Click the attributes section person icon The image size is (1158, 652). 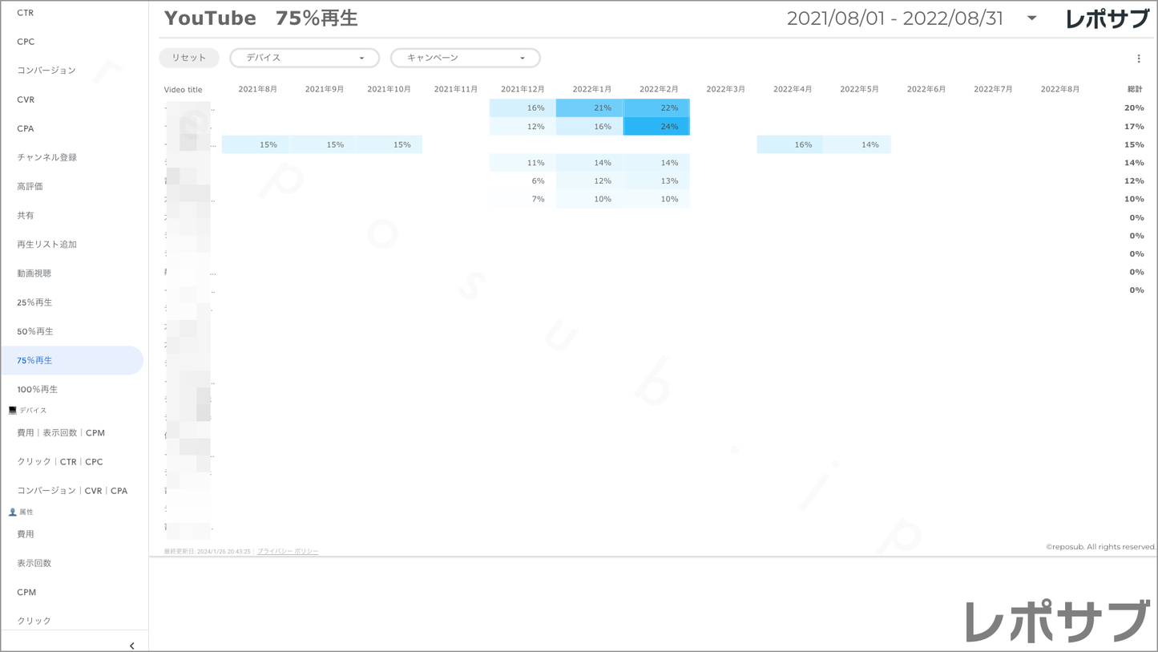tap(13, 512)
